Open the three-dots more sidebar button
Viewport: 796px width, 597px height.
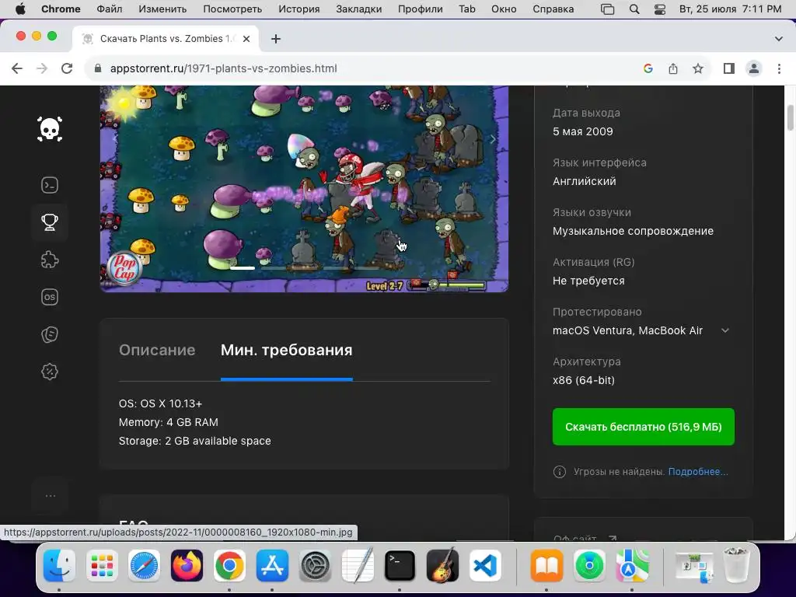coord(51,496)
